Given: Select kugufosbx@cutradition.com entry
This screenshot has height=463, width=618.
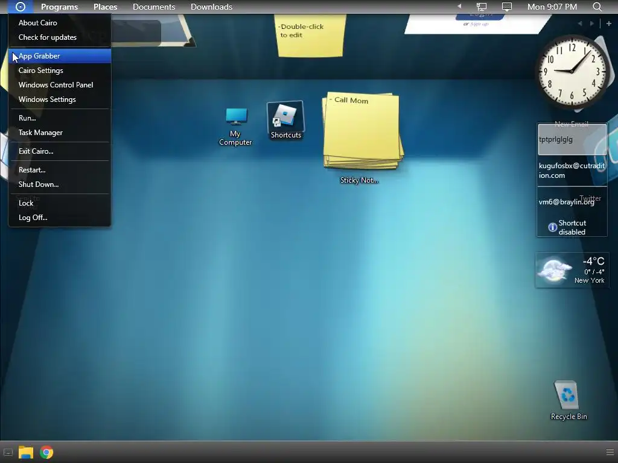Looking at the screenshot, I should pos(572,171).
